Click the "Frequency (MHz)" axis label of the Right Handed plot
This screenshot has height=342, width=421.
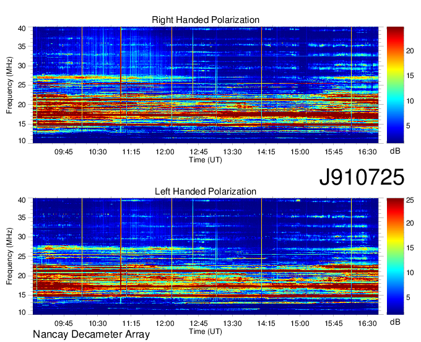click(x=9, y=85)
